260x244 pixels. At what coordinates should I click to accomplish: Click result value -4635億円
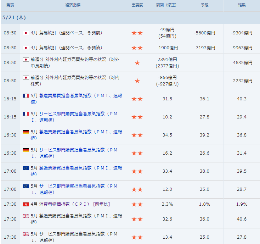(242, 62)
